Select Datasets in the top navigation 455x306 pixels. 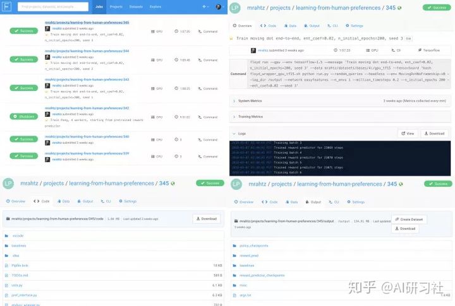tap(136, 7)
